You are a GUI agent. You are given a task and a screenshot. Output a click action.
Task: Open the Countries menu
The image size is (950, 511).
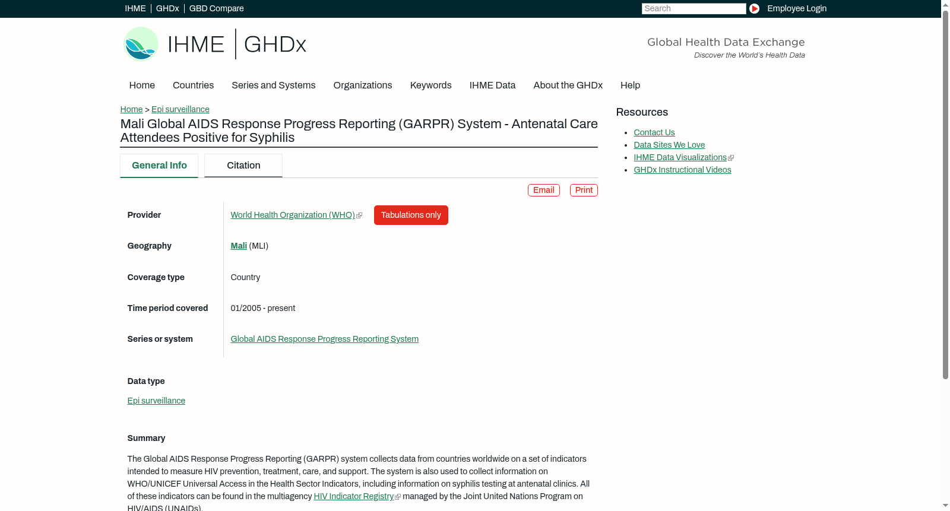pos(193,85)
